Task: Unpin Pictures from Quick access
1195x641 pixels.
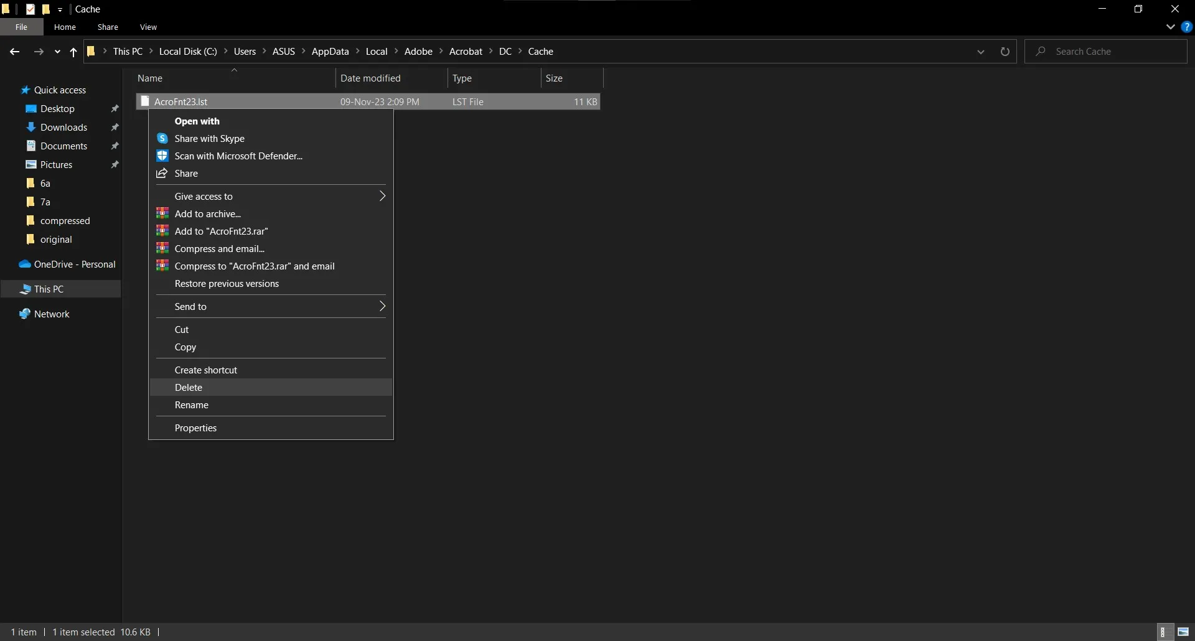Action: coord(115,164)
